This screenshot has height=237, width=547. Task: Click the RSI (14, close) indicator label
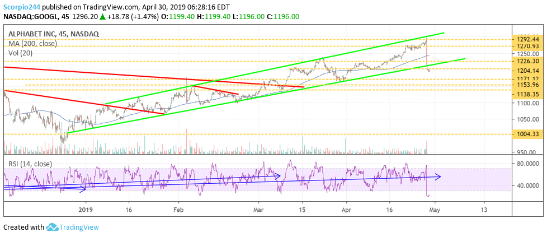click(31, 164)
